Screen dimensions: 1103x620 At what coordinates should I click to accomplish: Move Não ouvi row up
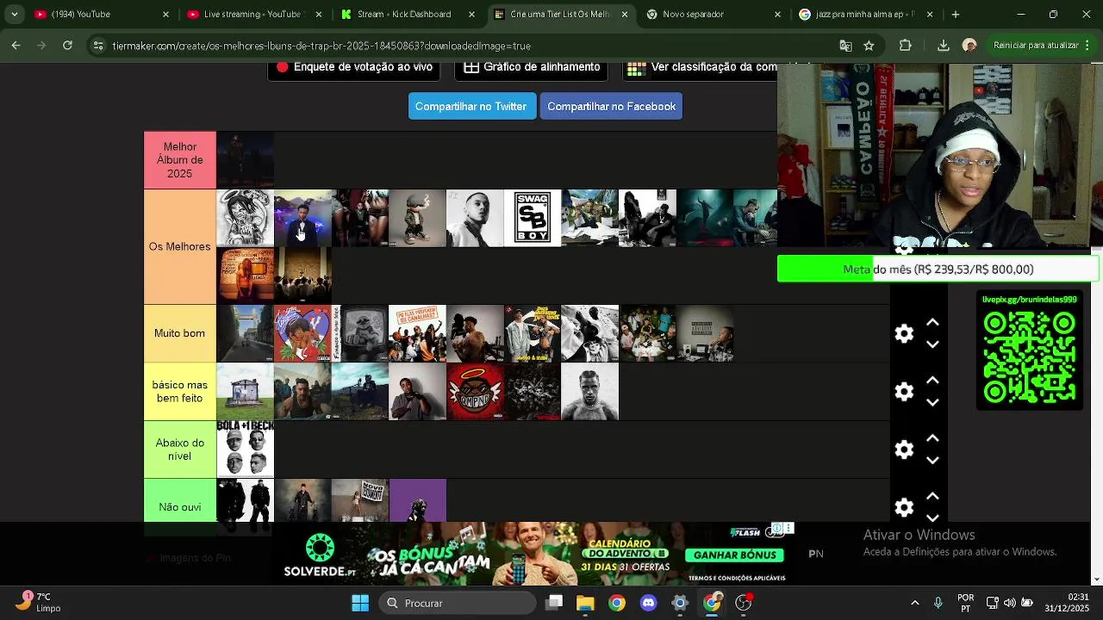(x=932, y=495)
